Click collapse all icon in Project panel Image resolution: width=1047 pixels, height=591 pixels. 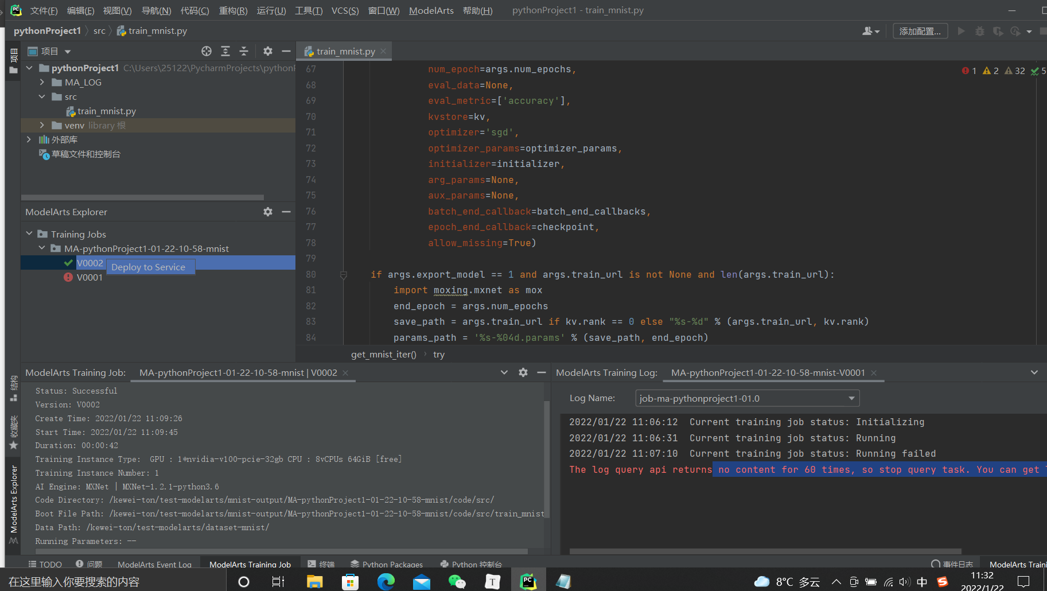click(x=244, y=51)
